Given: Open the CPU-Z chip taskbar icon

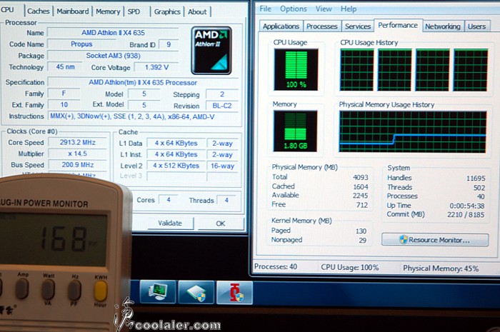Looking at the screenshot, I should tap(196, 292).
